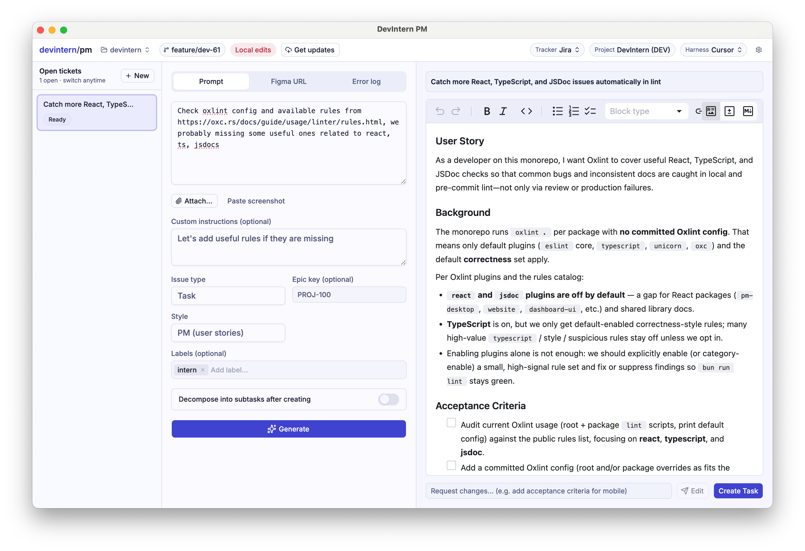
Task: Redo the editor change
Action: (455, 111)
